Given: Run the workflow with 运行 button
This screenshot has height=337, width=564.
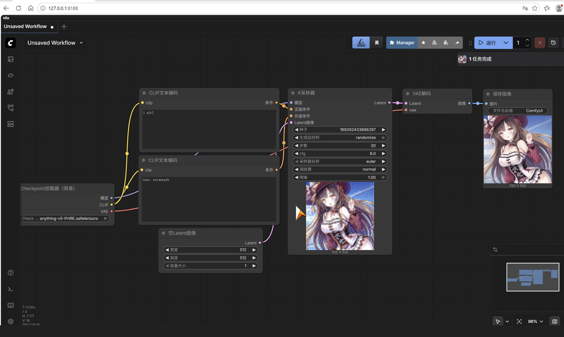Looking at the screenshot, I should [x=488, y=43].
